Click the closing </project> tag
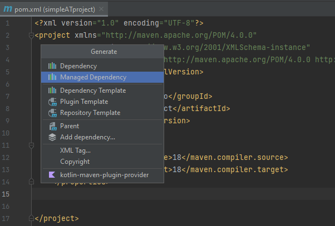 click(x=57, y=218)
